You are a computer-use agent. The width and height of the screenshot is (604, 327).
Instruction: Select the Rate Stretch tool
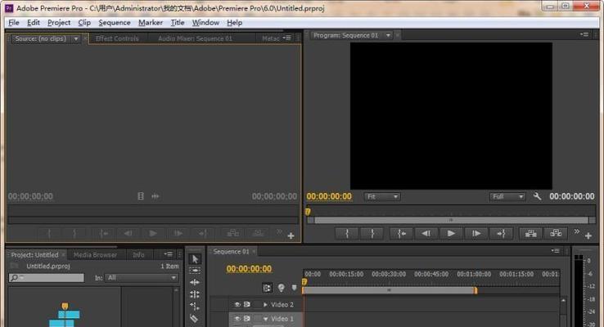pos(195,307)
